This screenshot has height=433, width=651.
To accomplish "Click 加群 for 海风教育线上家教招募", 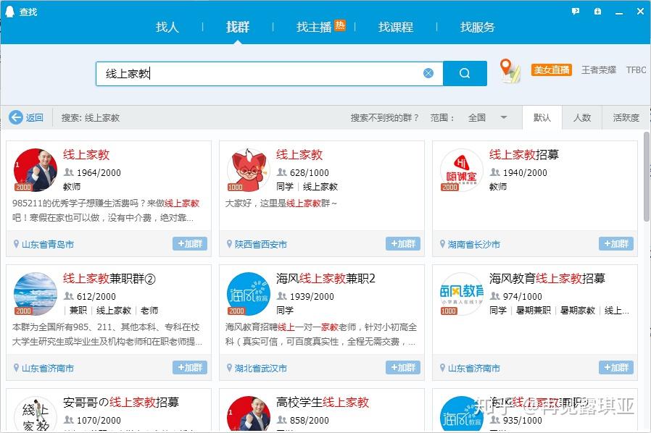I will coord(616,367).
